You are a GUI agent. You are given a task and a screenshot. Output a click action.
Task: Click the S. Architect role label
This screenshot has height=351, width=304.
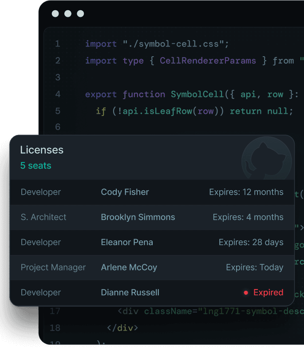[x=43, y=217]
